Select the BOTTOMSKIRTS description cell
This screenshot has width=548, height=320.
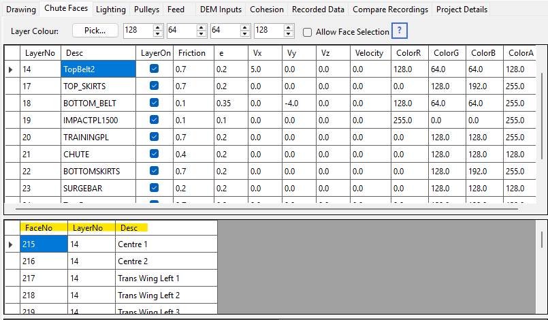[98, 171]
